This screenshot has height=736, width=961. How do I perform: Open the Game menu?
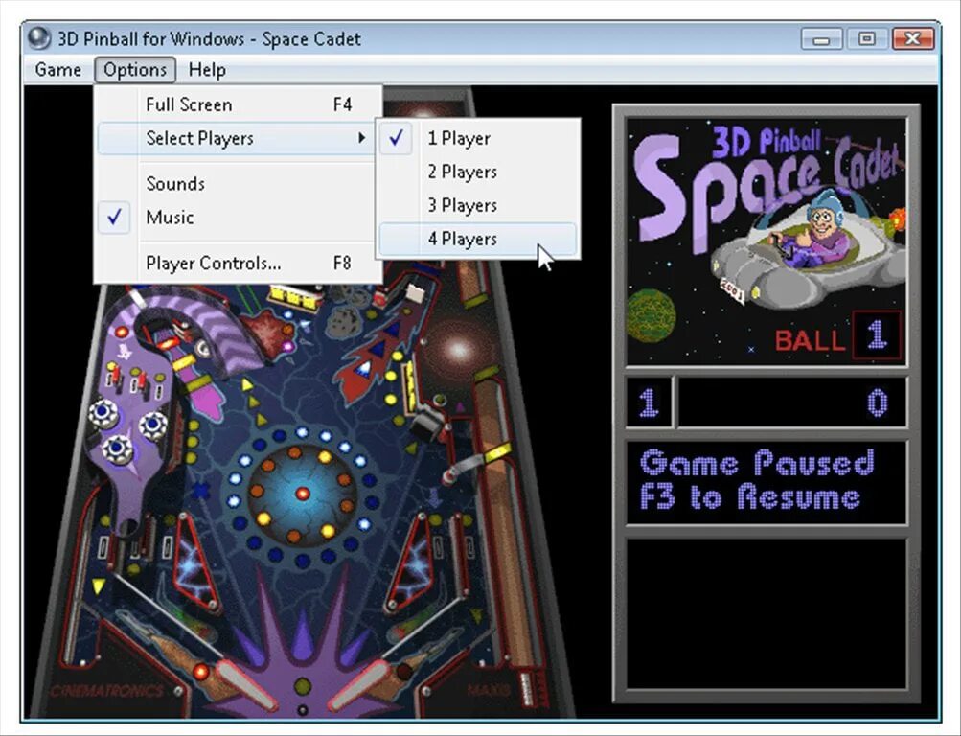pyautogui.click(x=57, y=70)
